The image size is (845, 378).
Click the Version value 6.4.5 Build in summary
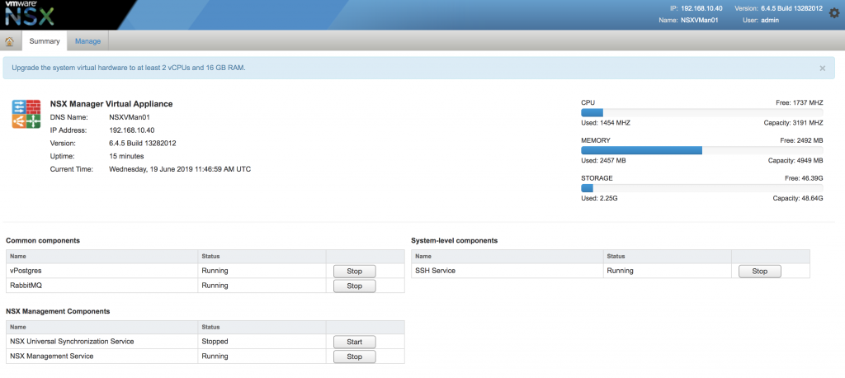[142, 143]
